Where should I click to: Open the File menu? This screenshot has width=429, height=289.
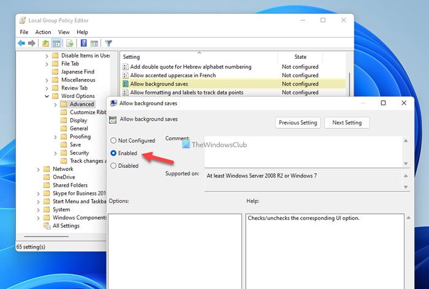click(24, 32)
